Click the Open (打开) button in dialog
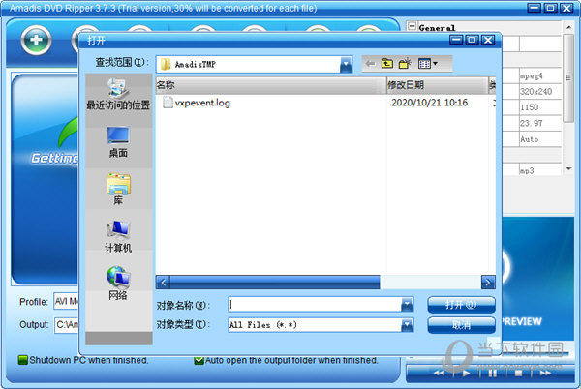581x389 pixels. coord(461,305)
